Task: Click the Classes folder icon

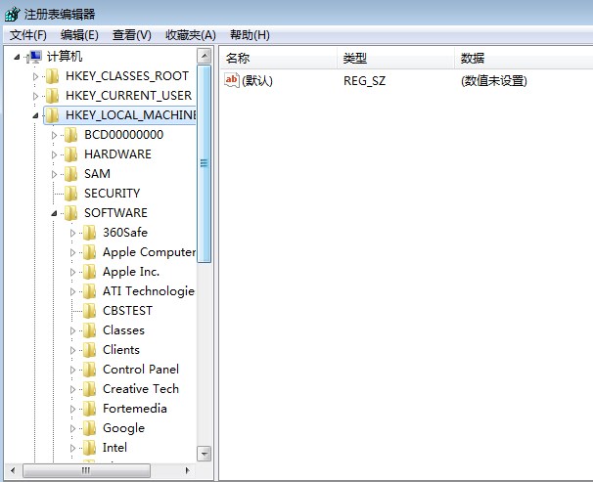Action: click(x=90, y=330)
